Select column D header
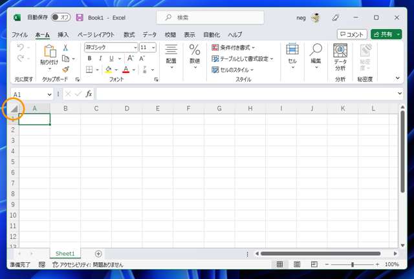414x279 pixels. pyautogui.click(x=127, y=108)
